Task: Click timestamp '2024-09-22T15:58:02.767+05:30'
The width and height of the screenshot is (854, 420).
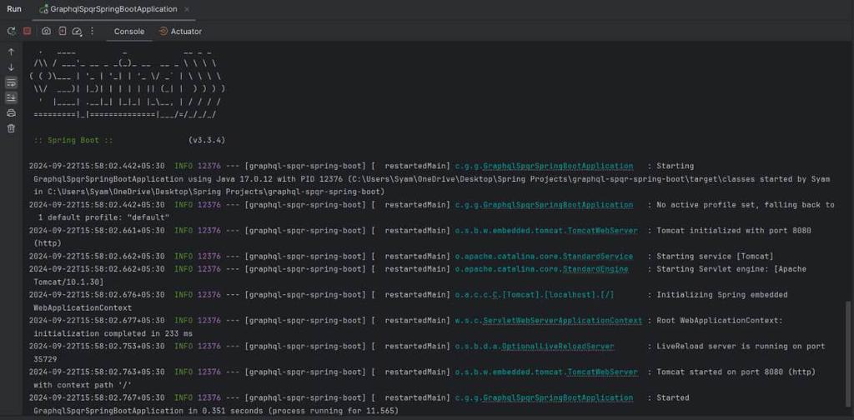Action: coord(97,397)
